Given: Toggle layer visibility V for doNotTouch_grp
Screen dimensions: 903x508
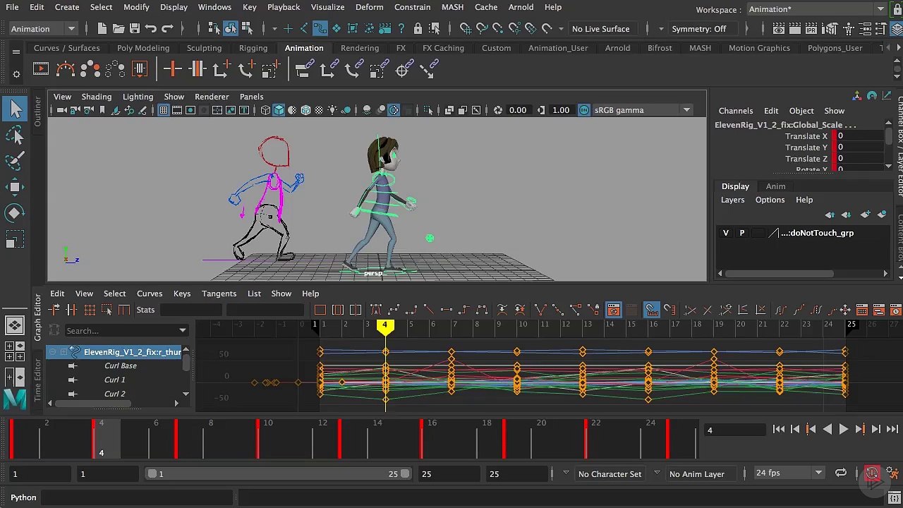Looking at the screenshot, I should pyautogui.click(x=726, y=233).
